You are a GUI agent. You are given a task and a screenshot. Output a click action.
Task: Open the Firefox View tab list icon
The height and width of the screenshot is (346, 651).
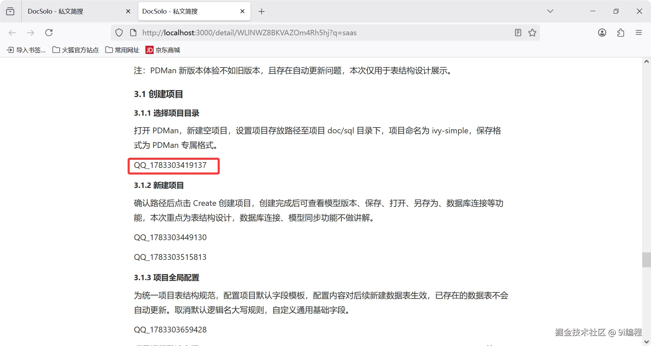click(10, 11)
